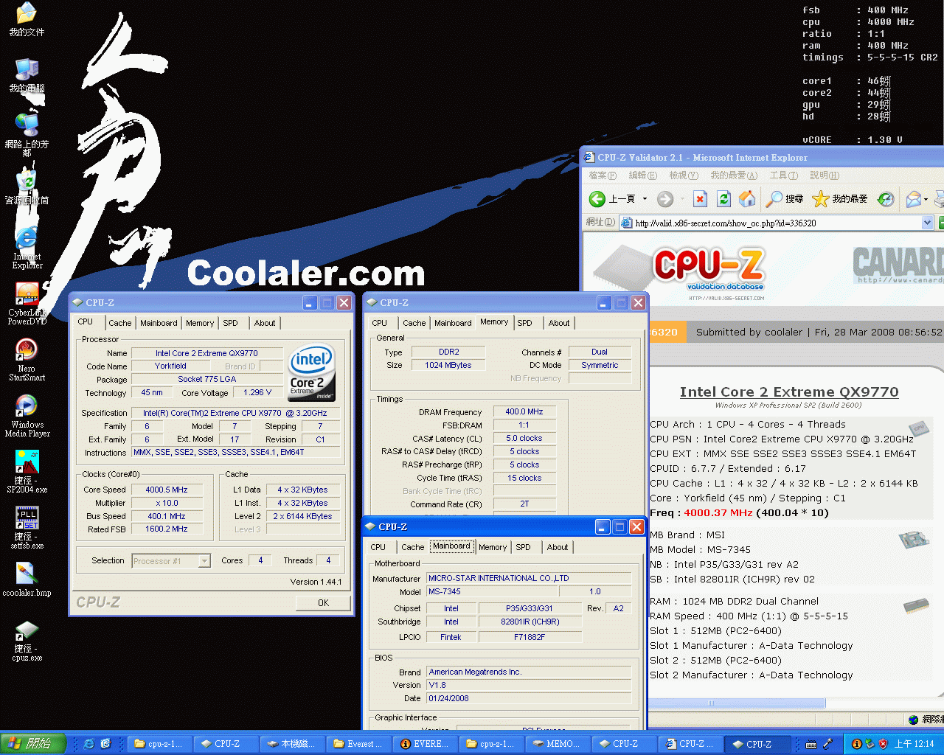Click the Mail envelope icon in IE toolbar
944x755 pixels.
[914, 198]
